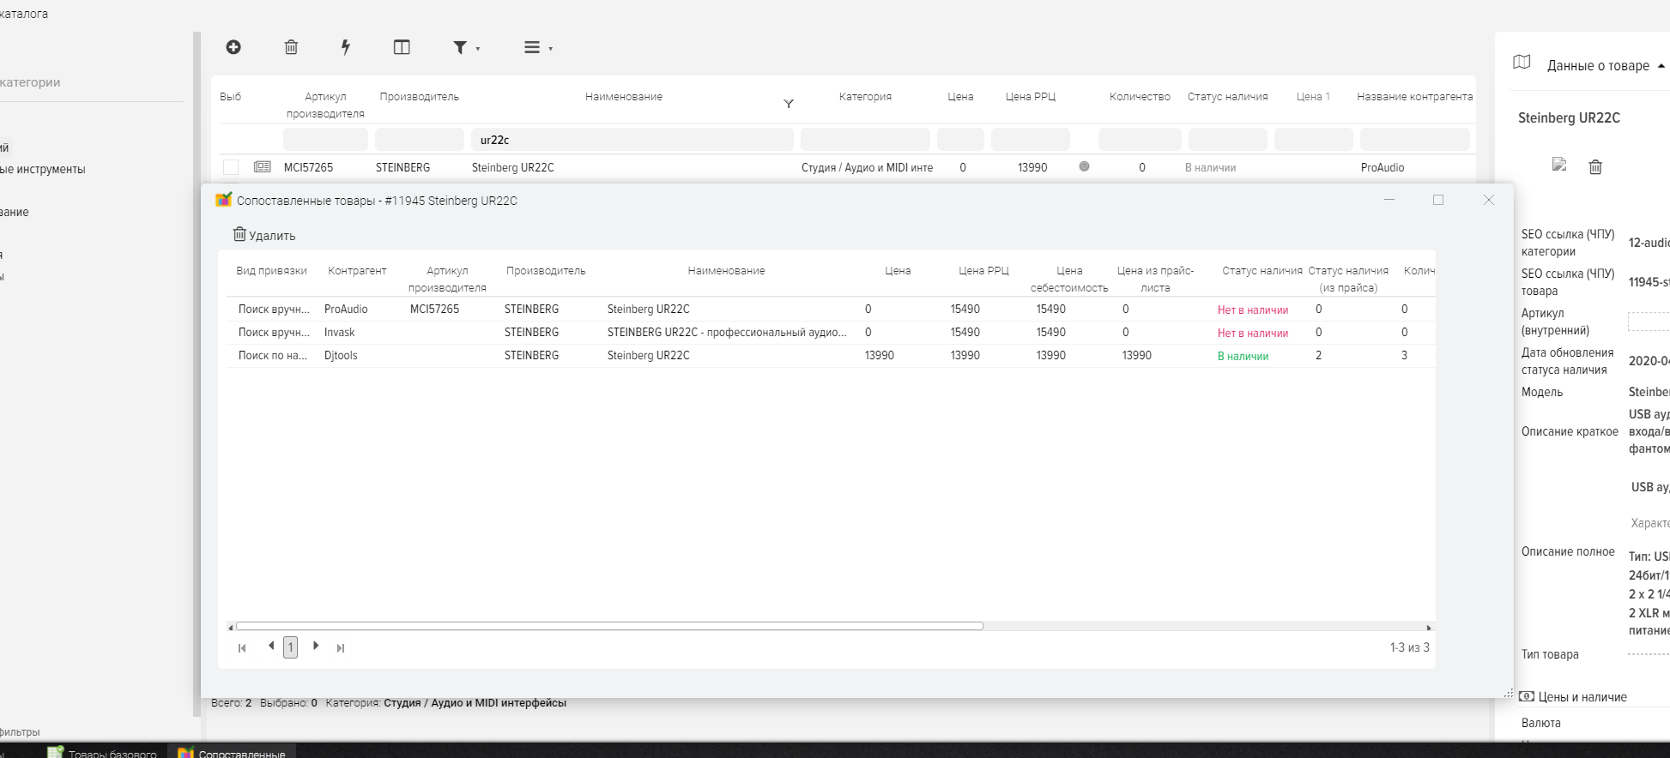The image size is (1670, 758).
Task: Open the hamburger menu dropdown in toolbar
Action: (538, 47)
